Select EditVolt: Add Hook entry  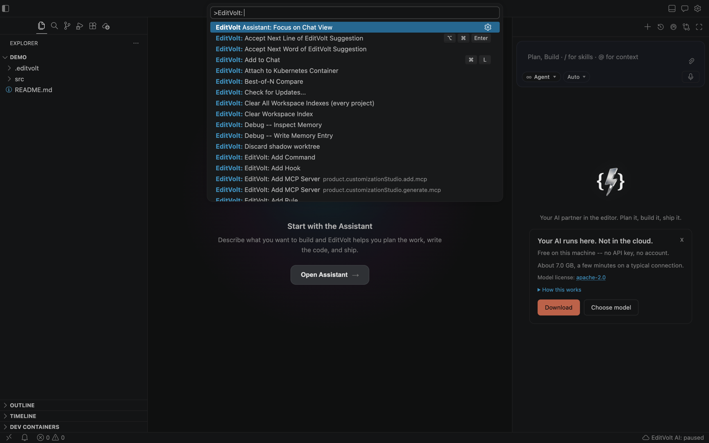355,168
